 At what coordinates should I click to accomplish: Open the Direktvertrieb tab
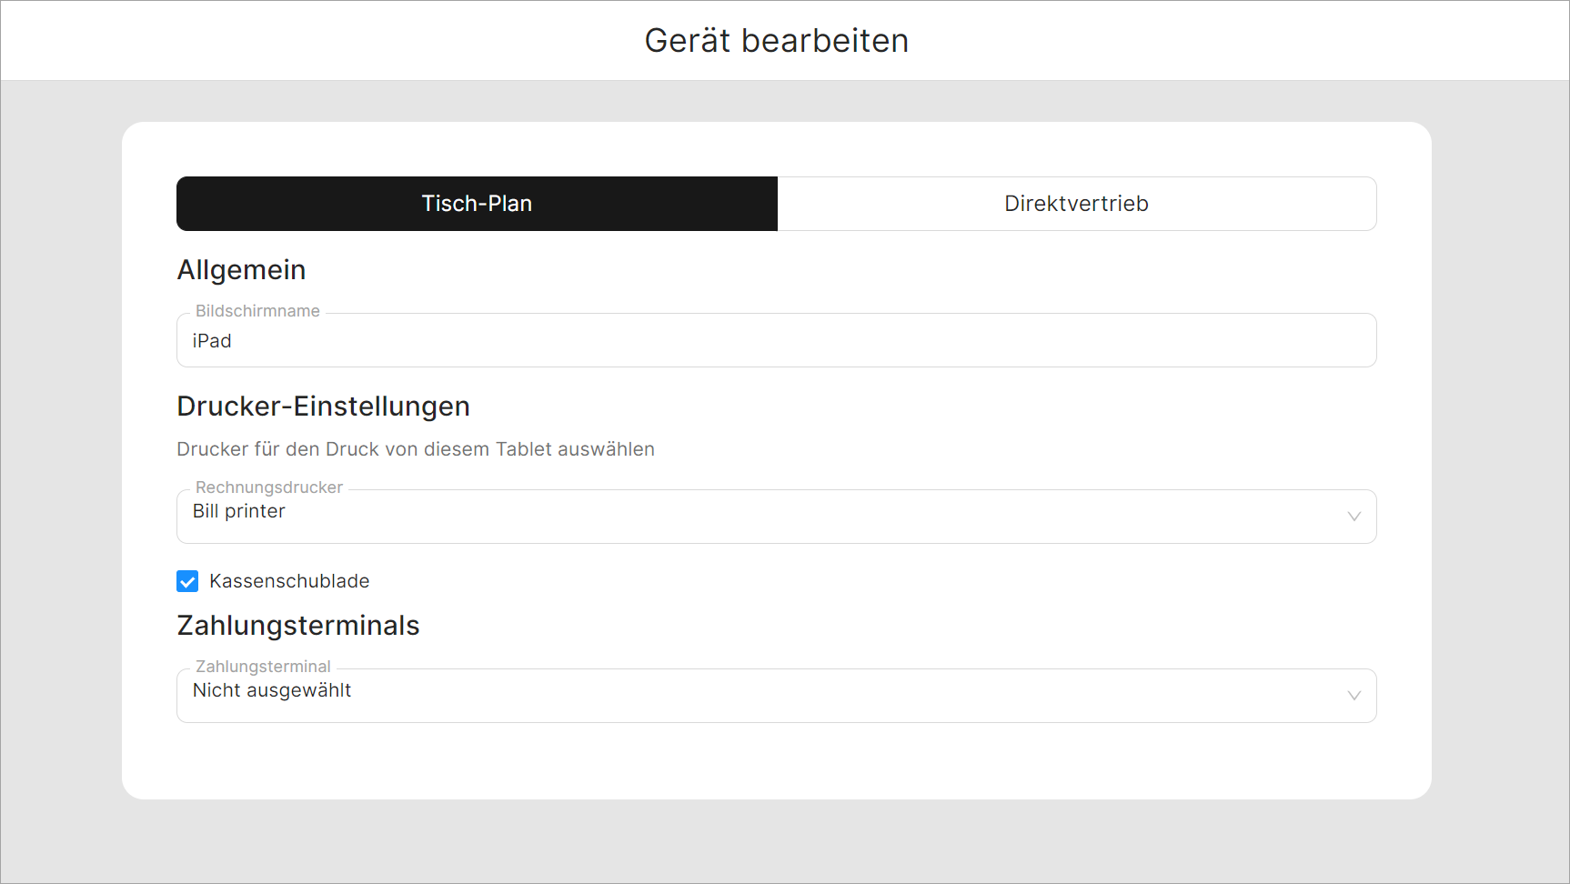click(1076, 204)
